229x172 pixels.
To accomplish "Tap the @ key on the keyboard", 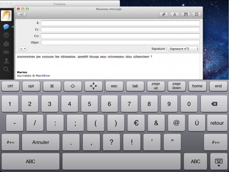I will (176, 123).
